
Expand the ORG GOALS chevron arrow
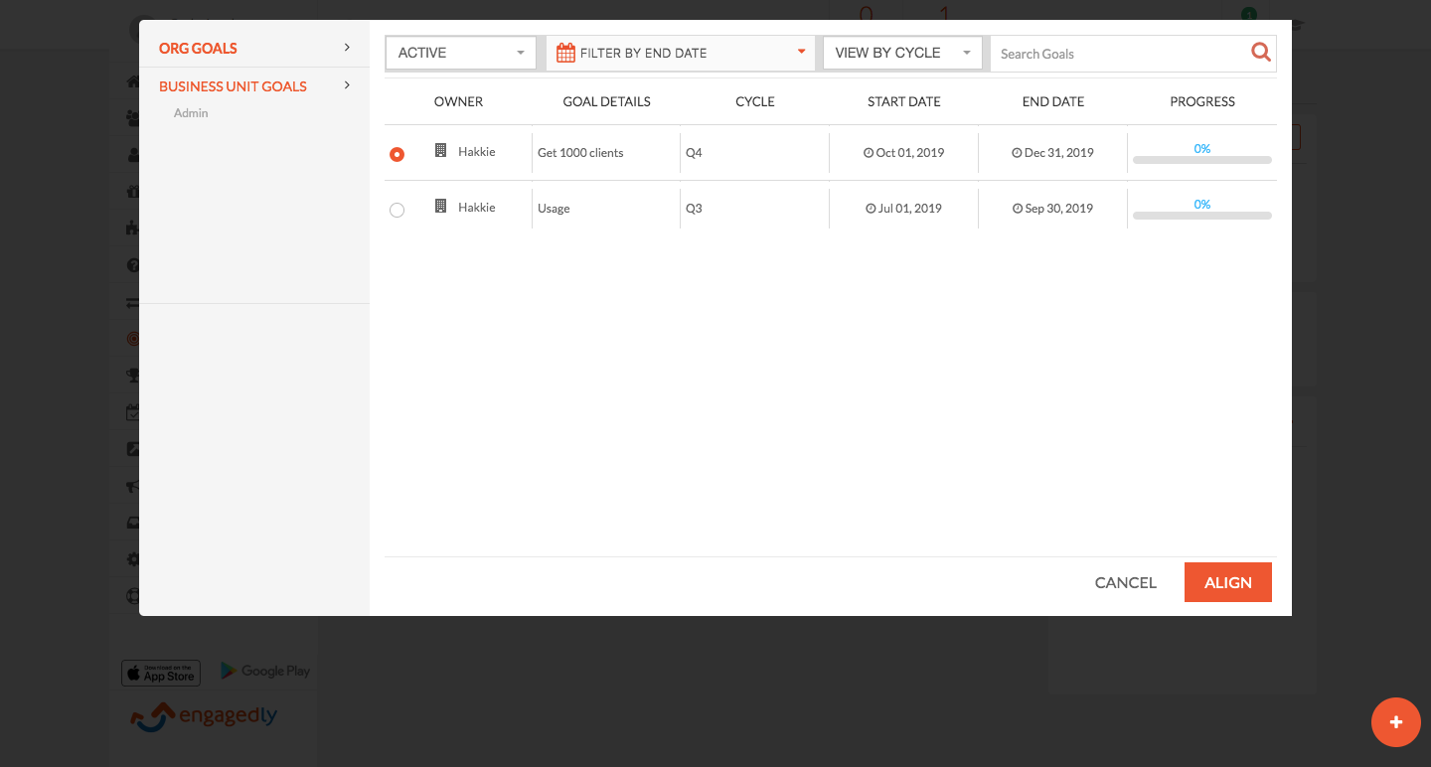tap(347, 47)
